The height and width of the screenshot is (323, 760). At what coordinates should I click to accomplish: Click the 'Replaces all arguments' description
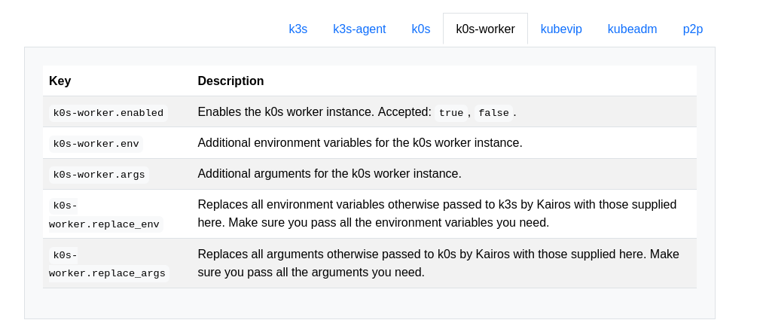(438, 263)
